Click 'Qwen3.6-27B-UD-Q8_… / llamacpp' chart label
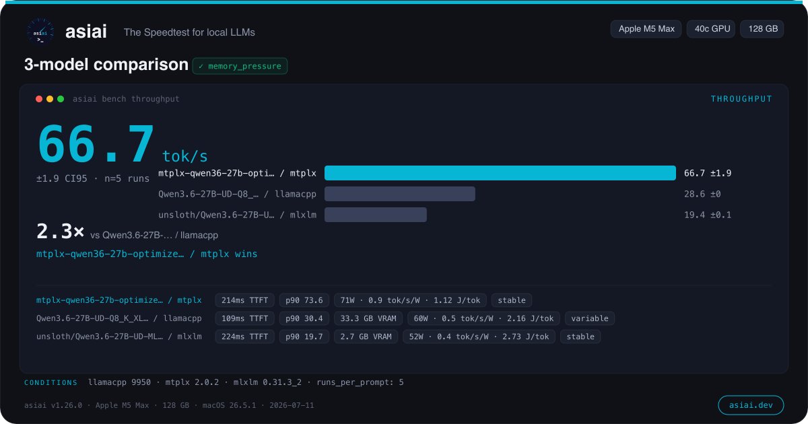 pos(237,194)
